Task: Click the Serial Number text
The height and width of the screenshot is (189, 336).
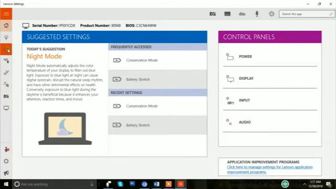Action: pos(54,26)
